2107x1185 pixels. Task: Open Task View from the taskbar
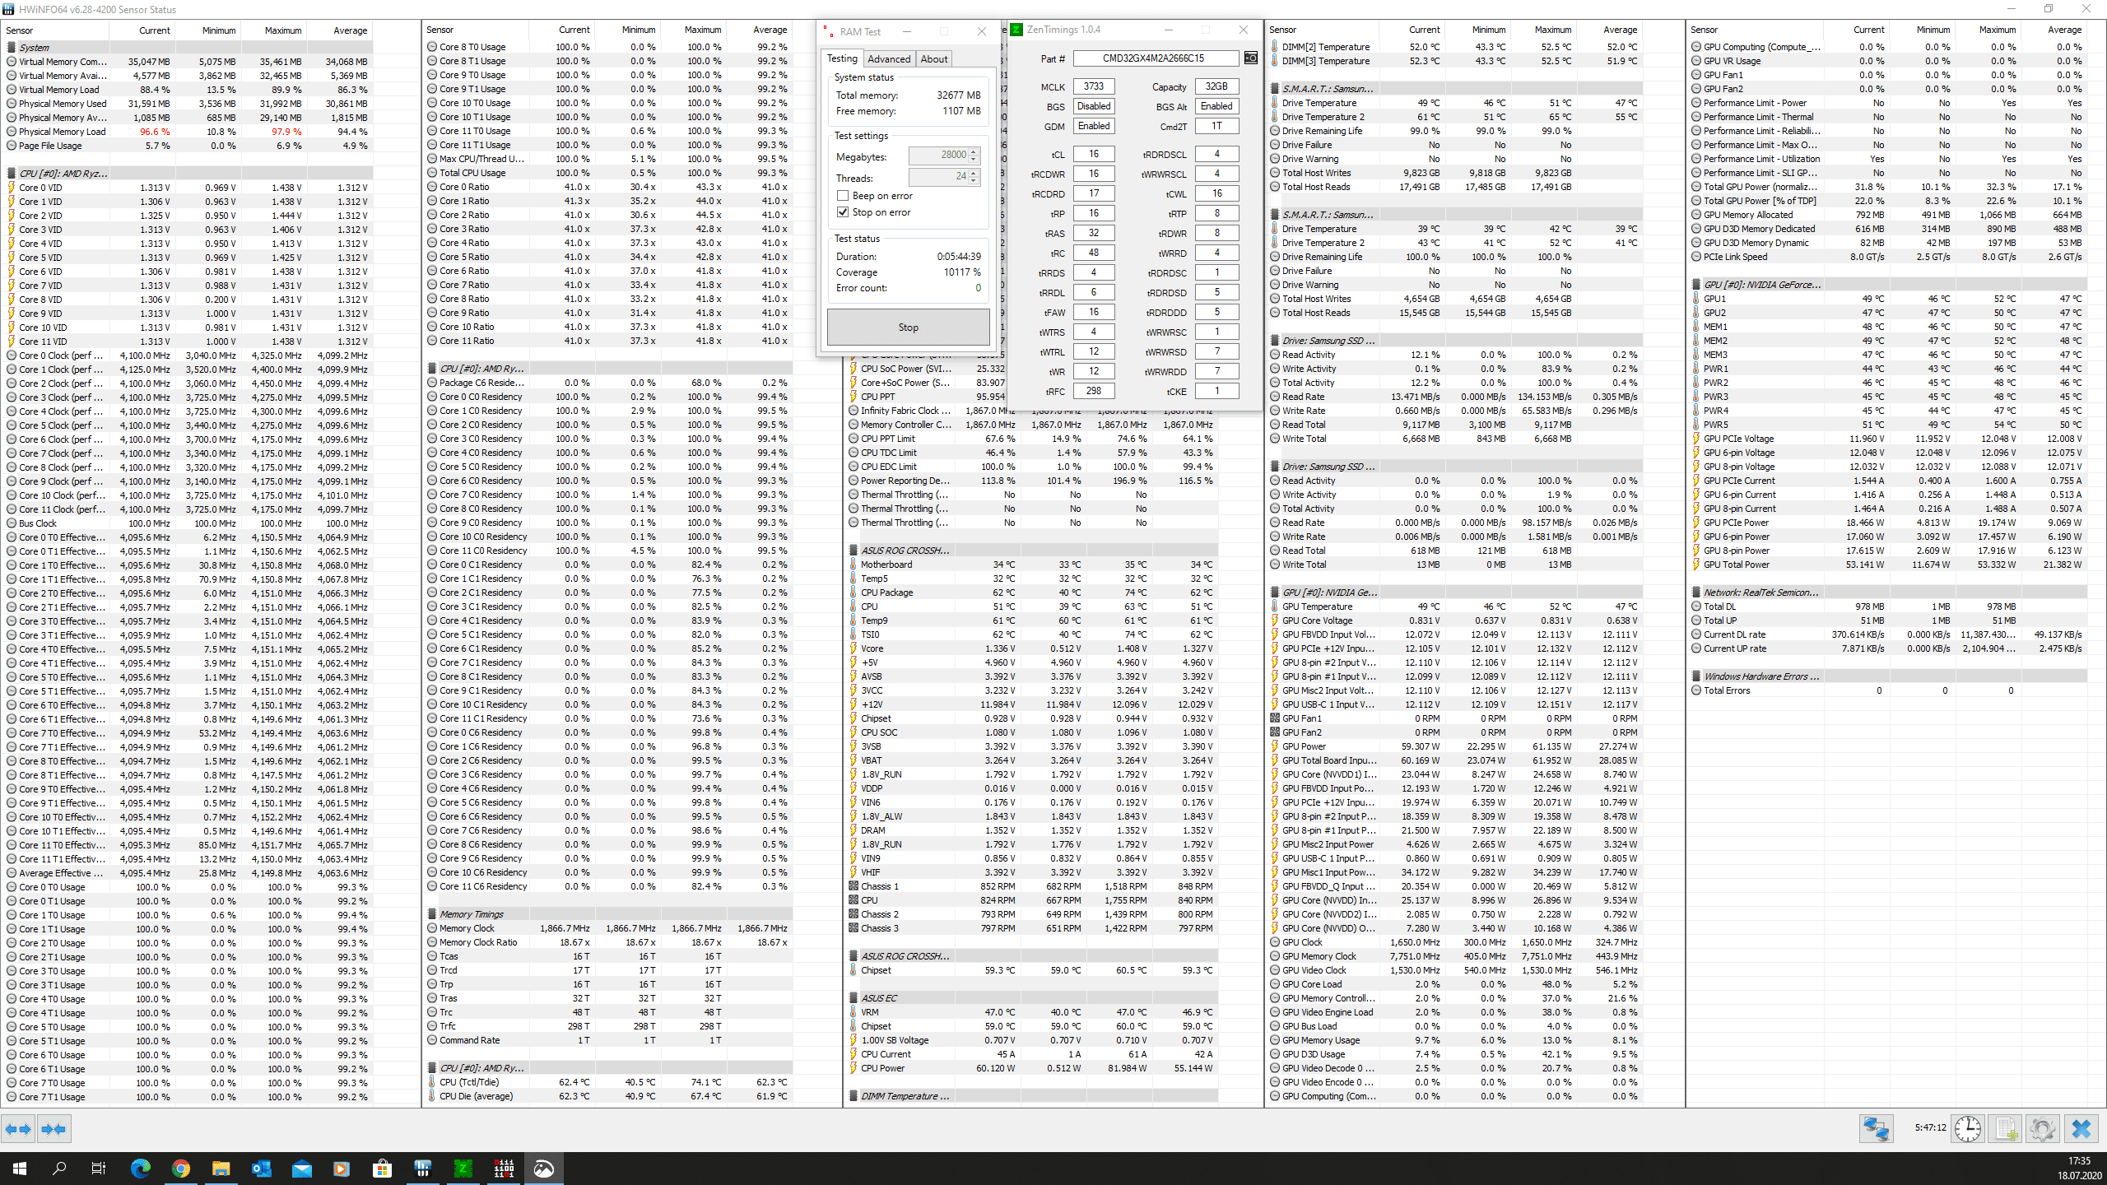(99, 1168)
